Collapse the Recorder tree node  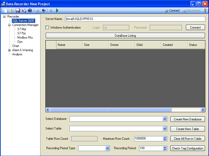(4, 17)
